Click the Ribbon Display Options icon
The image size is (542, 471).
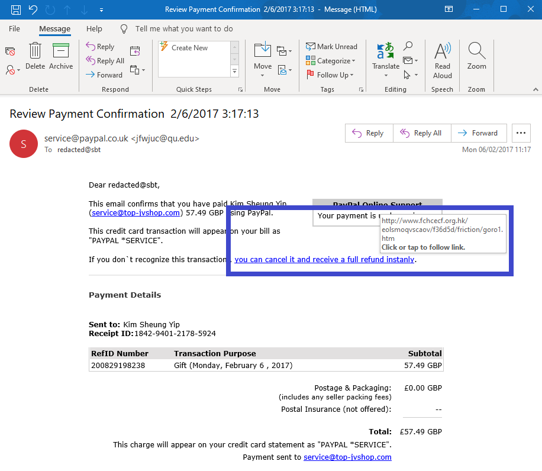pyautogui.click(x=449, y=9)
